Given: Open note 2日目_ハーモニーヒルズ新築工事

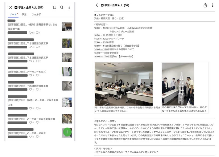Looking at the screenshot, I should [32, 119].
